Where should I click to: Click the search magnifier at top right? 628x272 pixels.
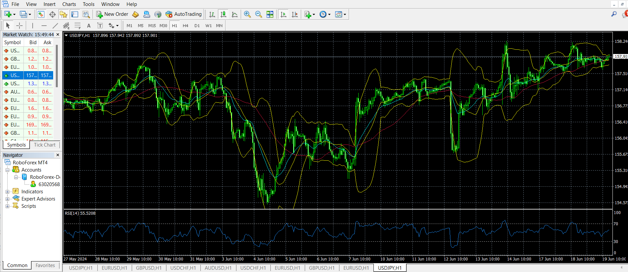pos(614,14)
